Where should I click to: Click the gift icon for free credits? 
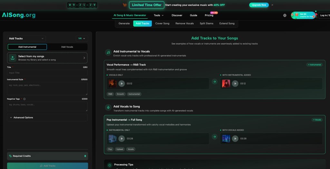[x=297, y=15]
